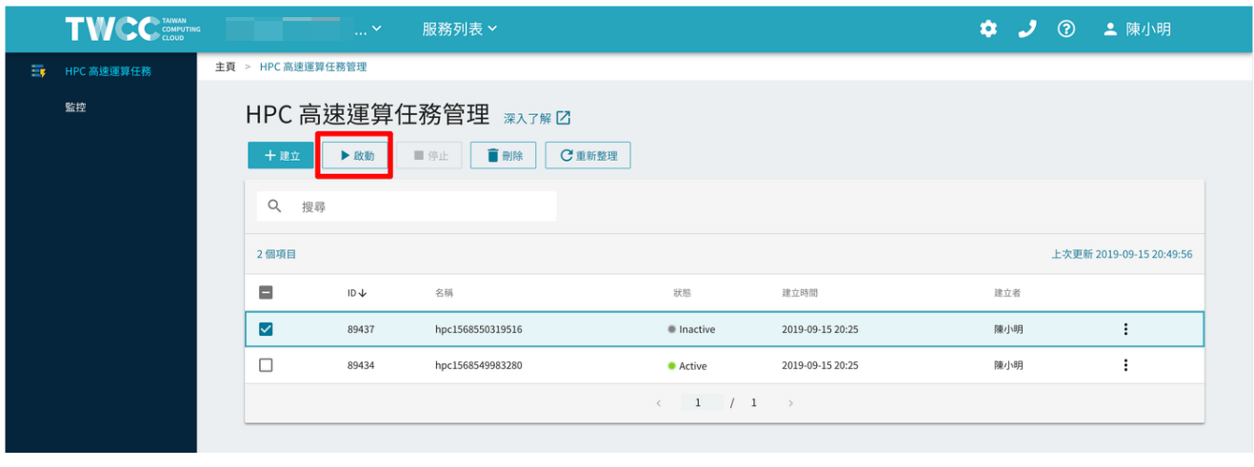Open user menu 陳小明
The height and width of the screenshot is (467, 1254).
(1137, 29)
